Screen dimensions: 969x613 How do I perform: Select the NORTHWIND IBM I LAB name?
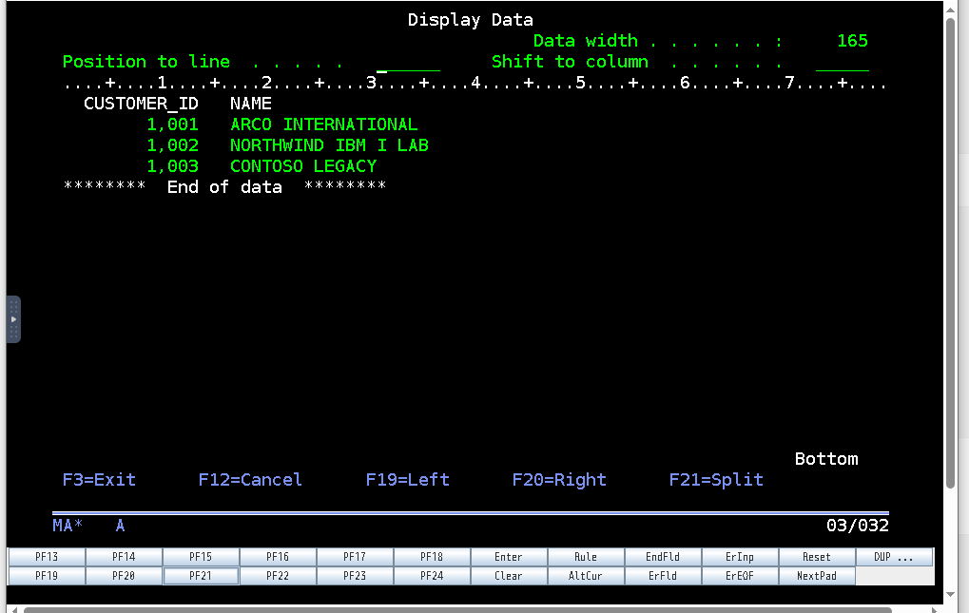tap(329, 145)
